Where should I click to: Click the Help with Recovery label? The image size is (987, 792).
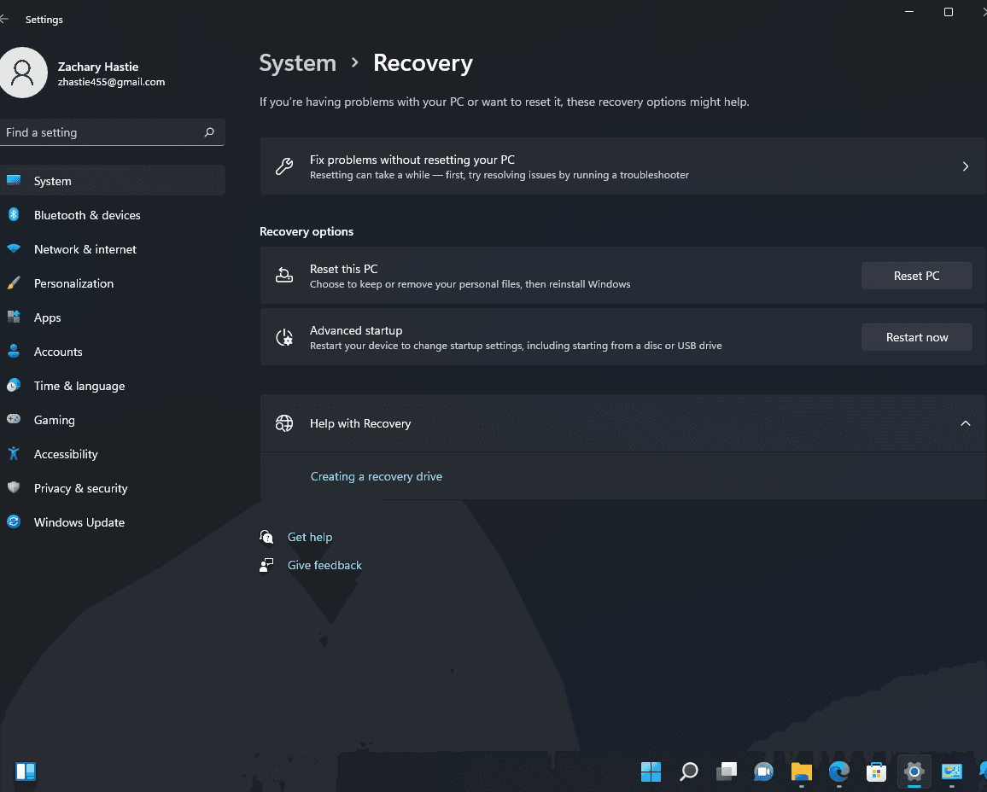pyautogui.click(x=360, y=423)
